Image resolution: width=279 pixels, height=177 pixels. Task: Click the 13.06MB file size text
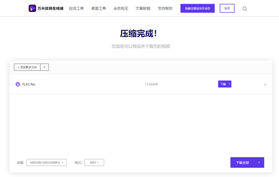click(151, 84)
